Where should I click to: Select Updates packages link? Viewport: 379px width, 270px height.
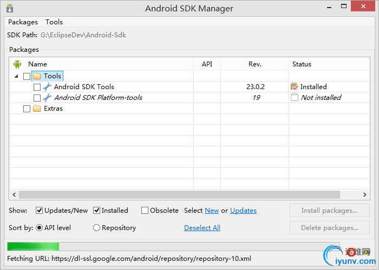click(x=243, y=211)
